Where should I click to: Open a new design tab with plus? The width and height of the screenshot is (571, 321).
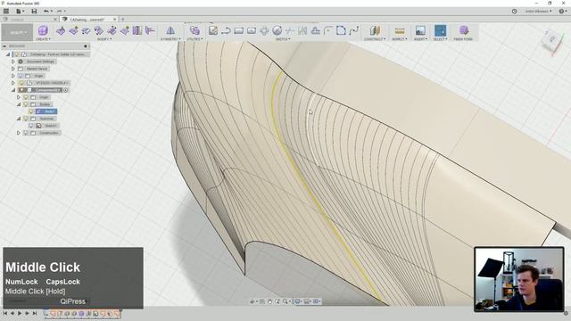click(x=123, y=19)
